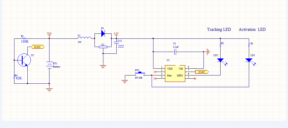The image size is (288, 128).
Task: Select the U3 transistor symbol
Action: click(23, 60)
